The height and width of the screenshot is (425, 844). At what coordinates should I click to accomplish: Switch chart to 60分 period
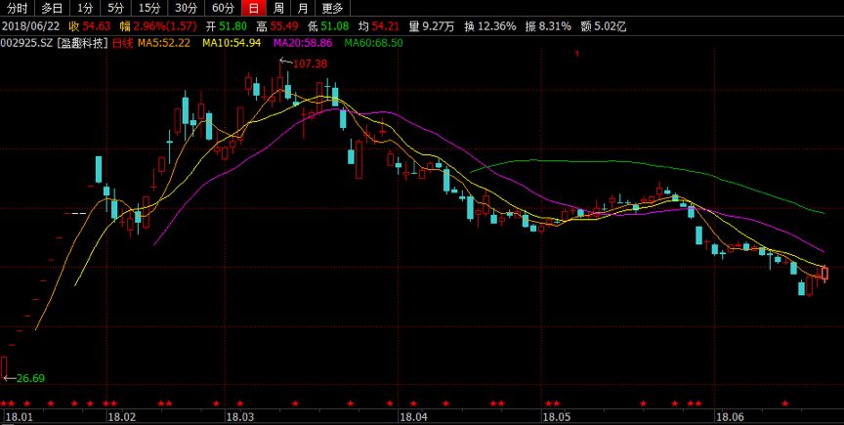224,8
